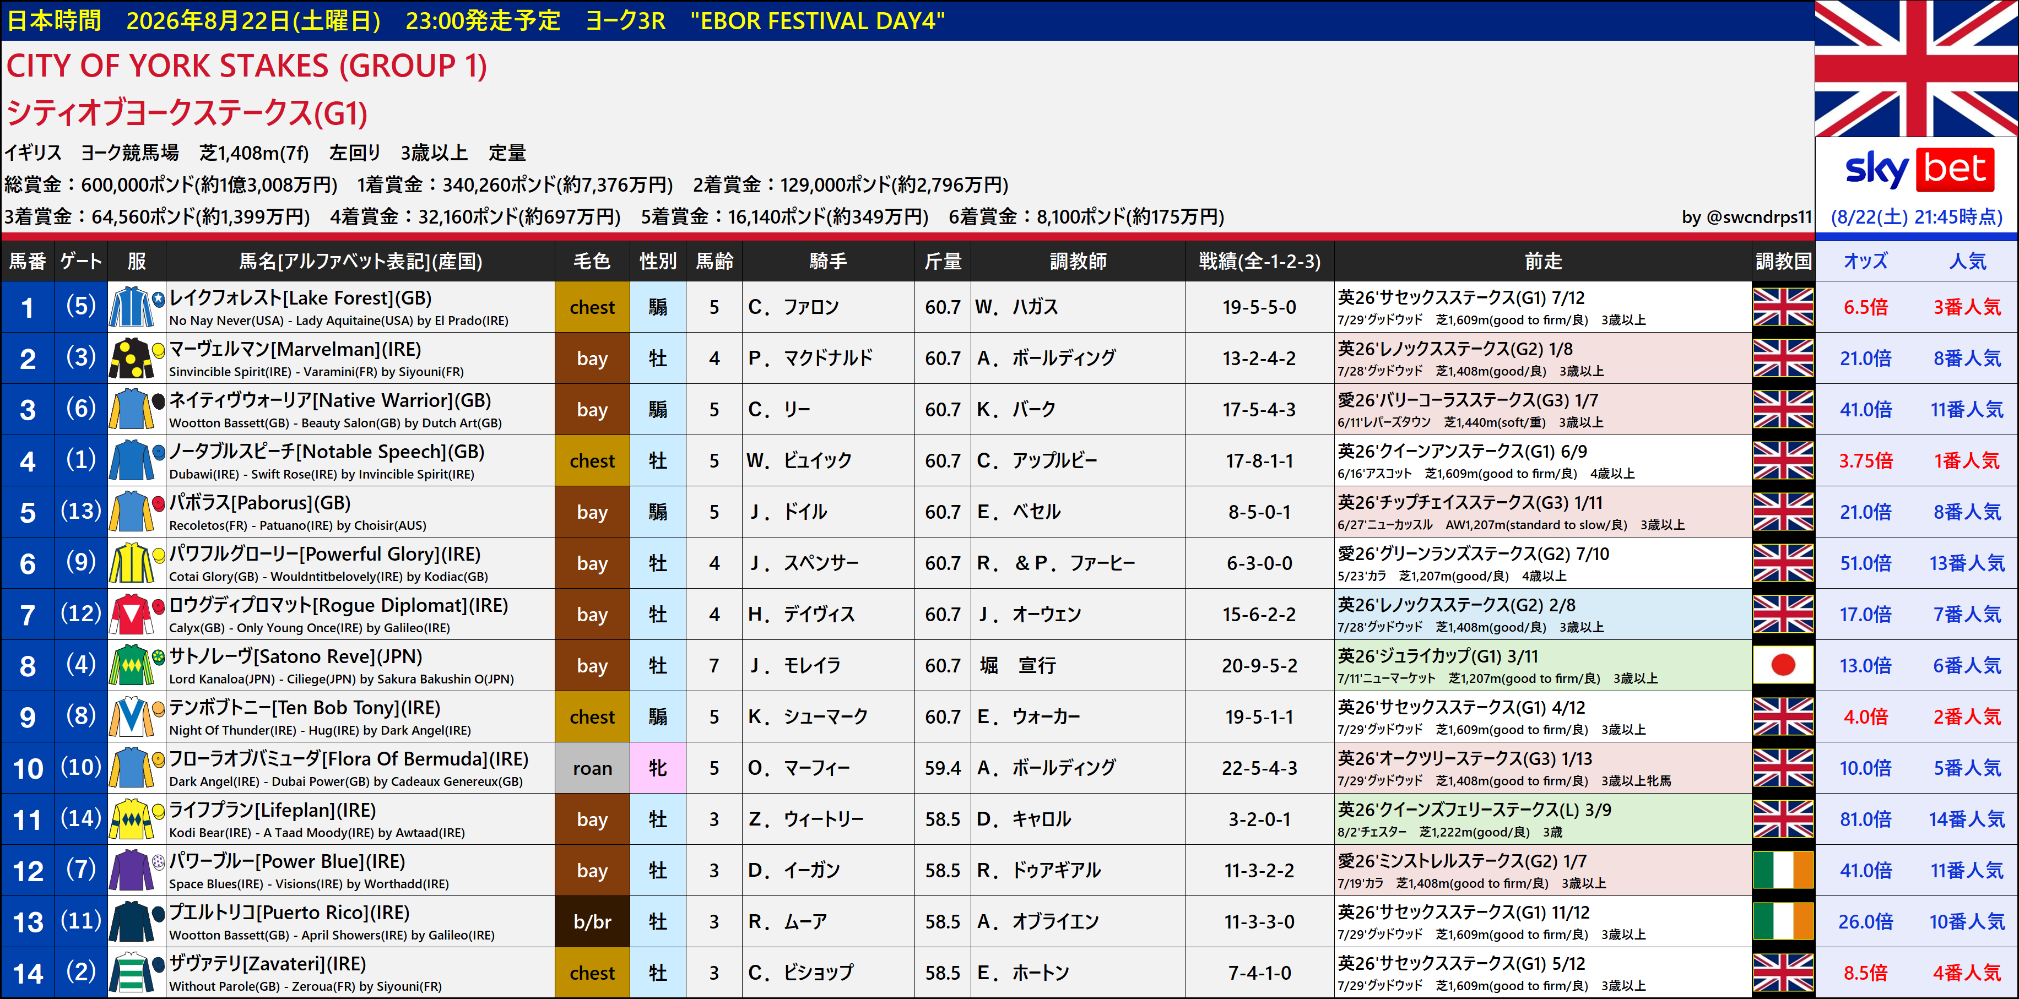The image size is (2019, 999).
Task: Click the green hooped silks for Zavateri
Action: tap(137, 973)
